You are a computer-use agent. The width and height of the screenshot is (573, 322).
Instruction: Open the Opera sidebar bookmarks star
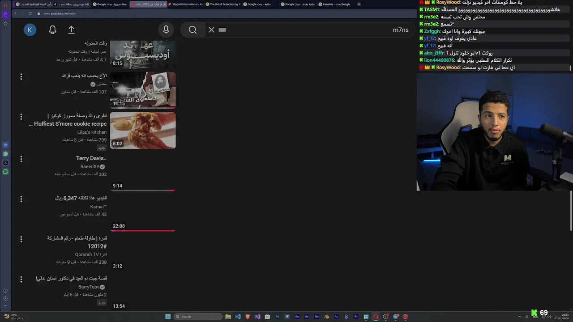click(5, 23)
